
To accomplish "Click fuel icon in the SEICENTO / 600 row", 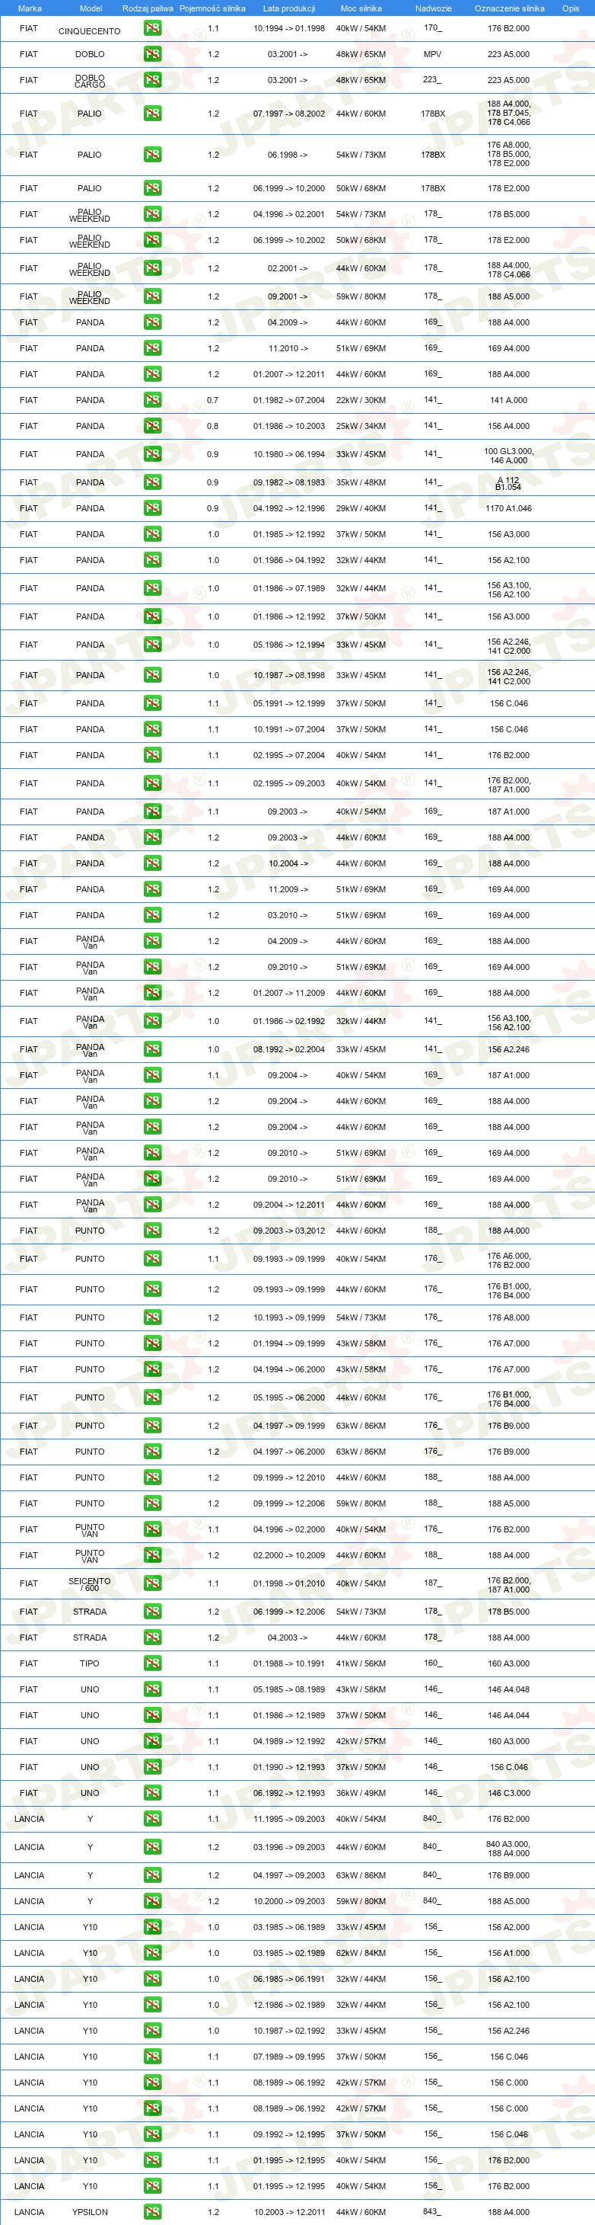I will [153, 1583].
